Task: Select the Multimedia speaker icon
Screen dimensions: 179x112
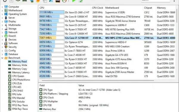Action: pyautogui.click(x=6, y=25)
